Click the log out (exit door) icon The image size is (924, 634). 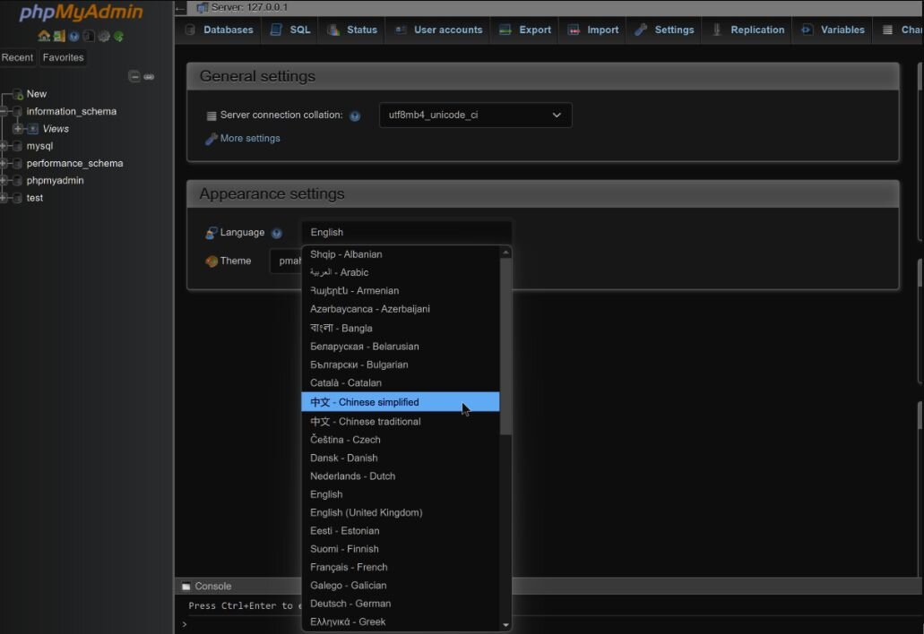59,37
